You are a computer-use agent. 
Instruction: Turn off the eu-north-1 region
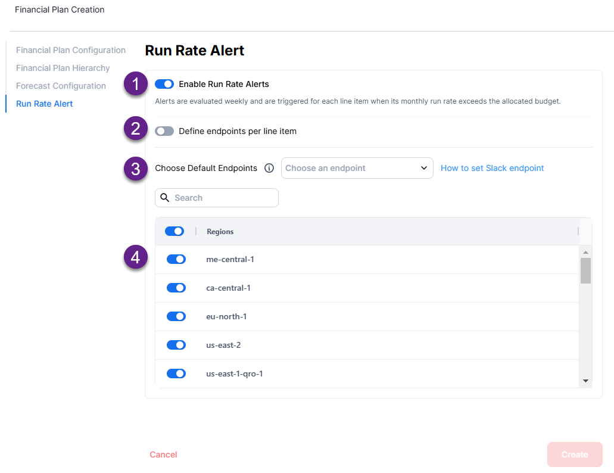tap(176, 316)
